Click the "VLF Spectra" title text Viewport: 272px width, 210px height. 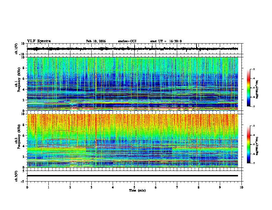(x=39, y=41)
